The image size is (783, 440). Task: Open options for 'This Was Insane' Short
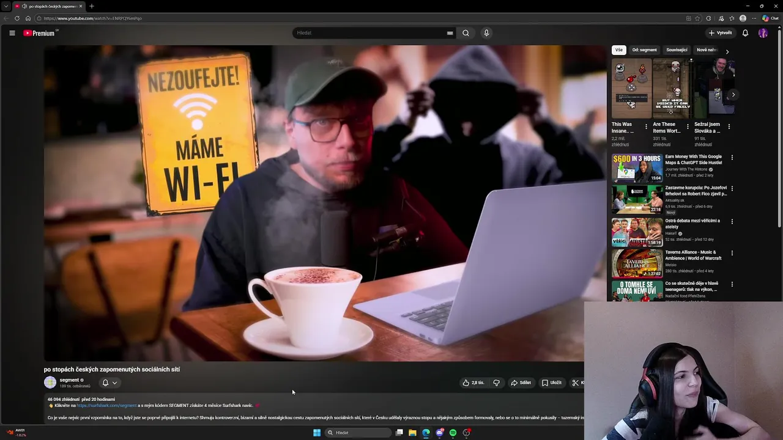pyautogui.click(x=646, y=127)
